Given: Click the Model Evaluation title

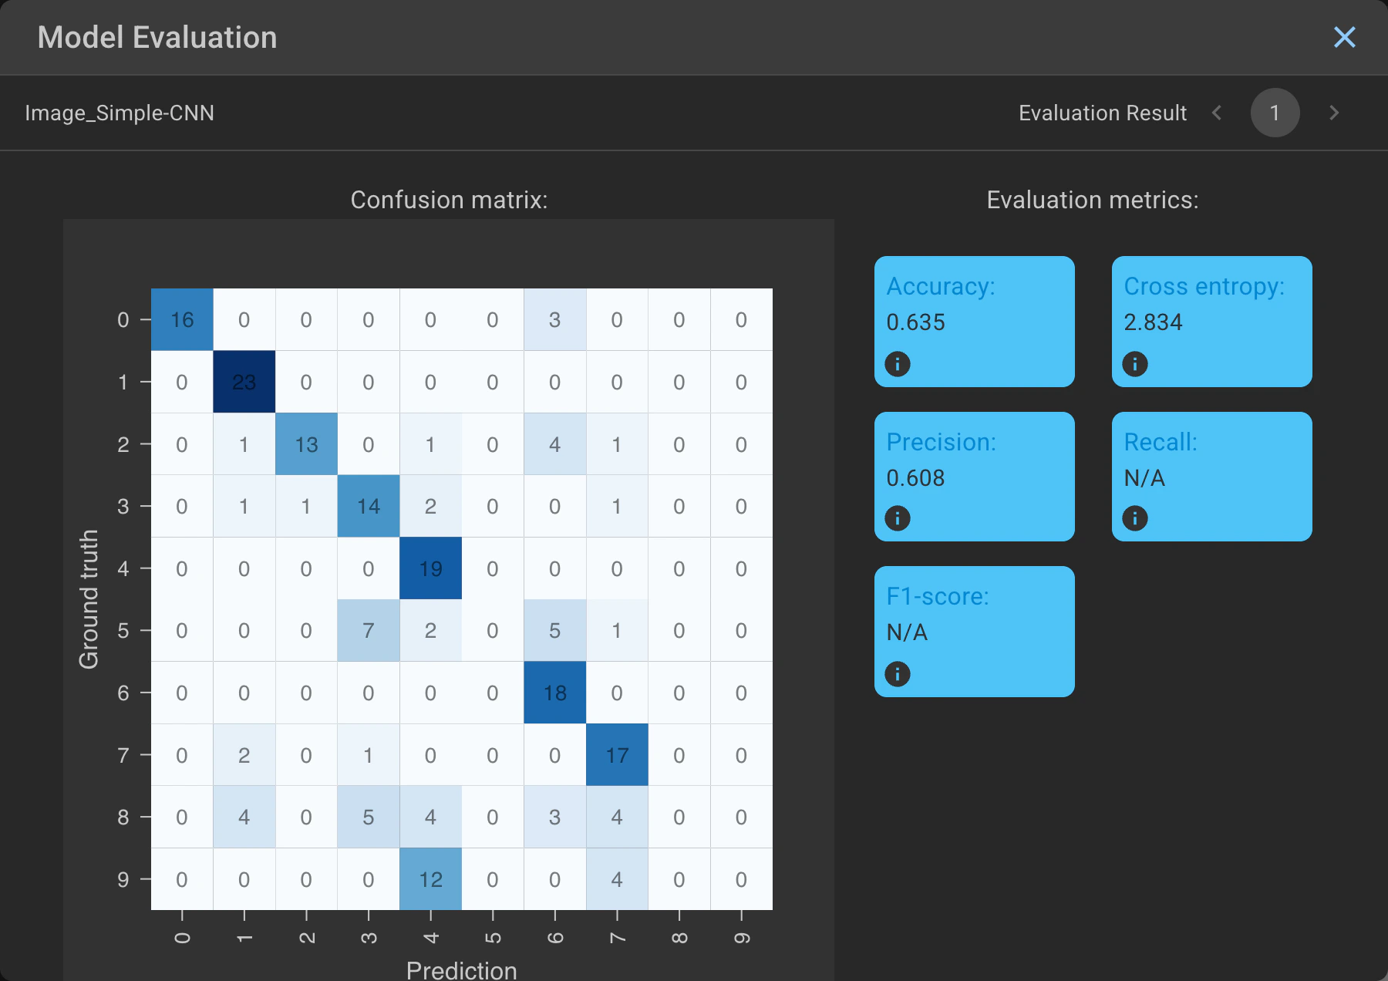Looking at the screenshot, I should (157, 37).
